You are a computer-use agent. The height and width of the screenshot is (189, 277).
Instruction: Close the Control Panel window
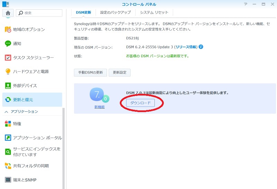point(272,4)
